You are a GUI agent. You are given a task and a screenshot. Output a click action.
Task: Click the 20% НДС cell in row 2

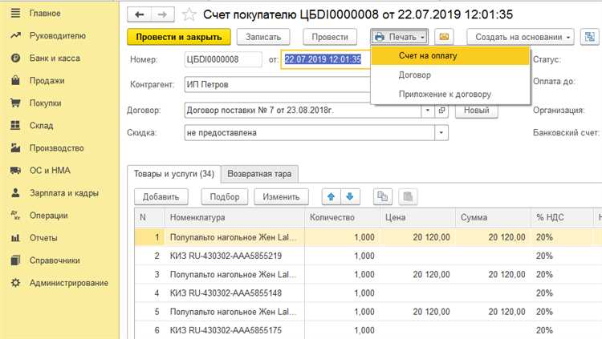click(562, 256)
